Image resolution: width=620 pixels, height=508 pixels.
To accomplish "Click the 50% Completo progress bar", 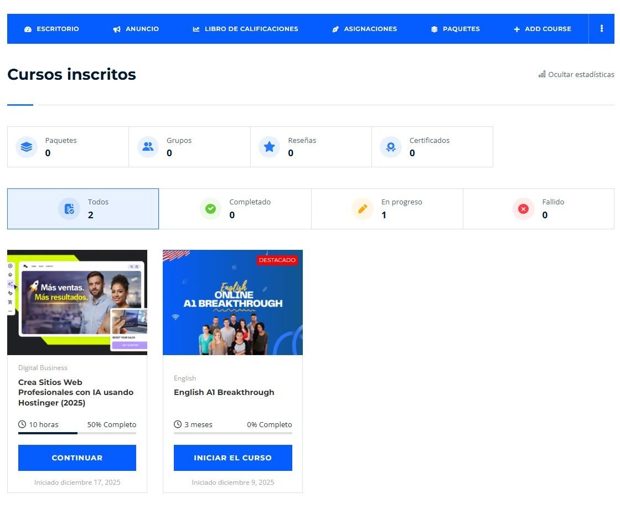I will pos(77,433).
